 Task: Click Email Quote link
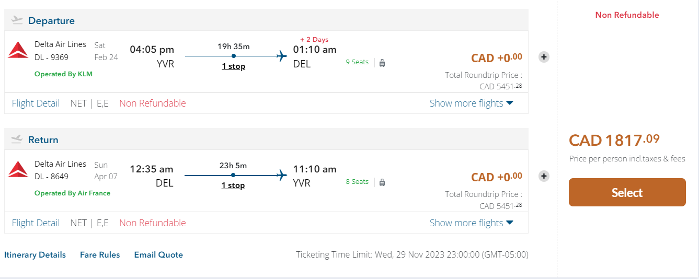coord(158,255)
